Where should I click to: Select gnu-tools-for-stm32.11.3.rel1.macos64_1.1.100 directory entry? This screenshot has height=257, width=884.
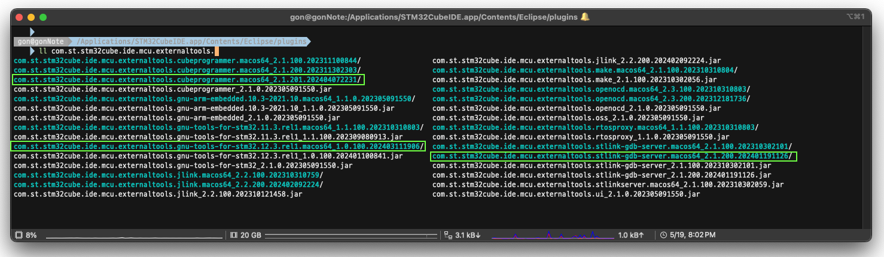(x=219, y=127)
